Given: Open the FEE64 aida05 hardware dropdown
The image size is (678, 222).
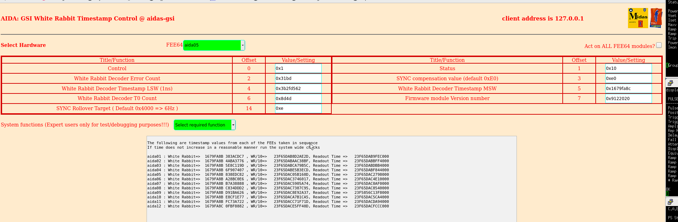Looking at the screenshot, I should tap(214, 45).
